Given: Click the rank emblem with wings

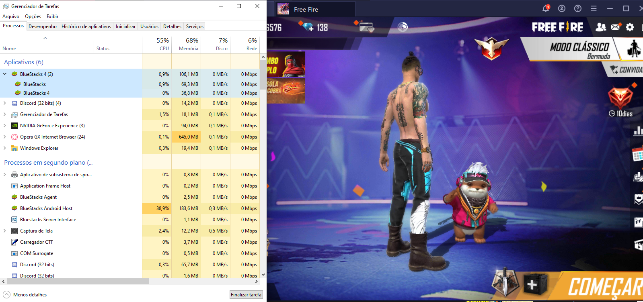Looking at the screenshot, I should (x=491, y=48).
